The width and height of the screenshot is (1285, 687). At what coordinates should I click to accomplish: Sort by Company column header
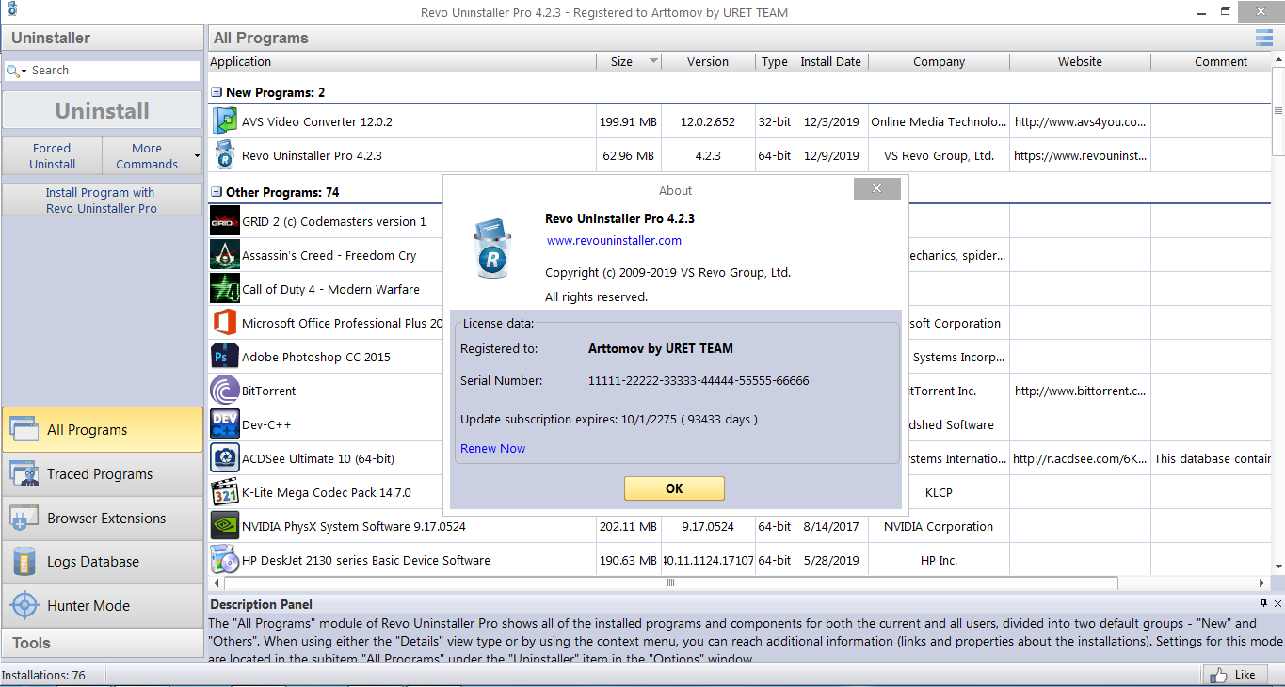point(939,61)
